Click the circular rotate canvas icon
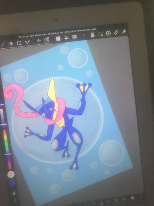 [108, 33]
